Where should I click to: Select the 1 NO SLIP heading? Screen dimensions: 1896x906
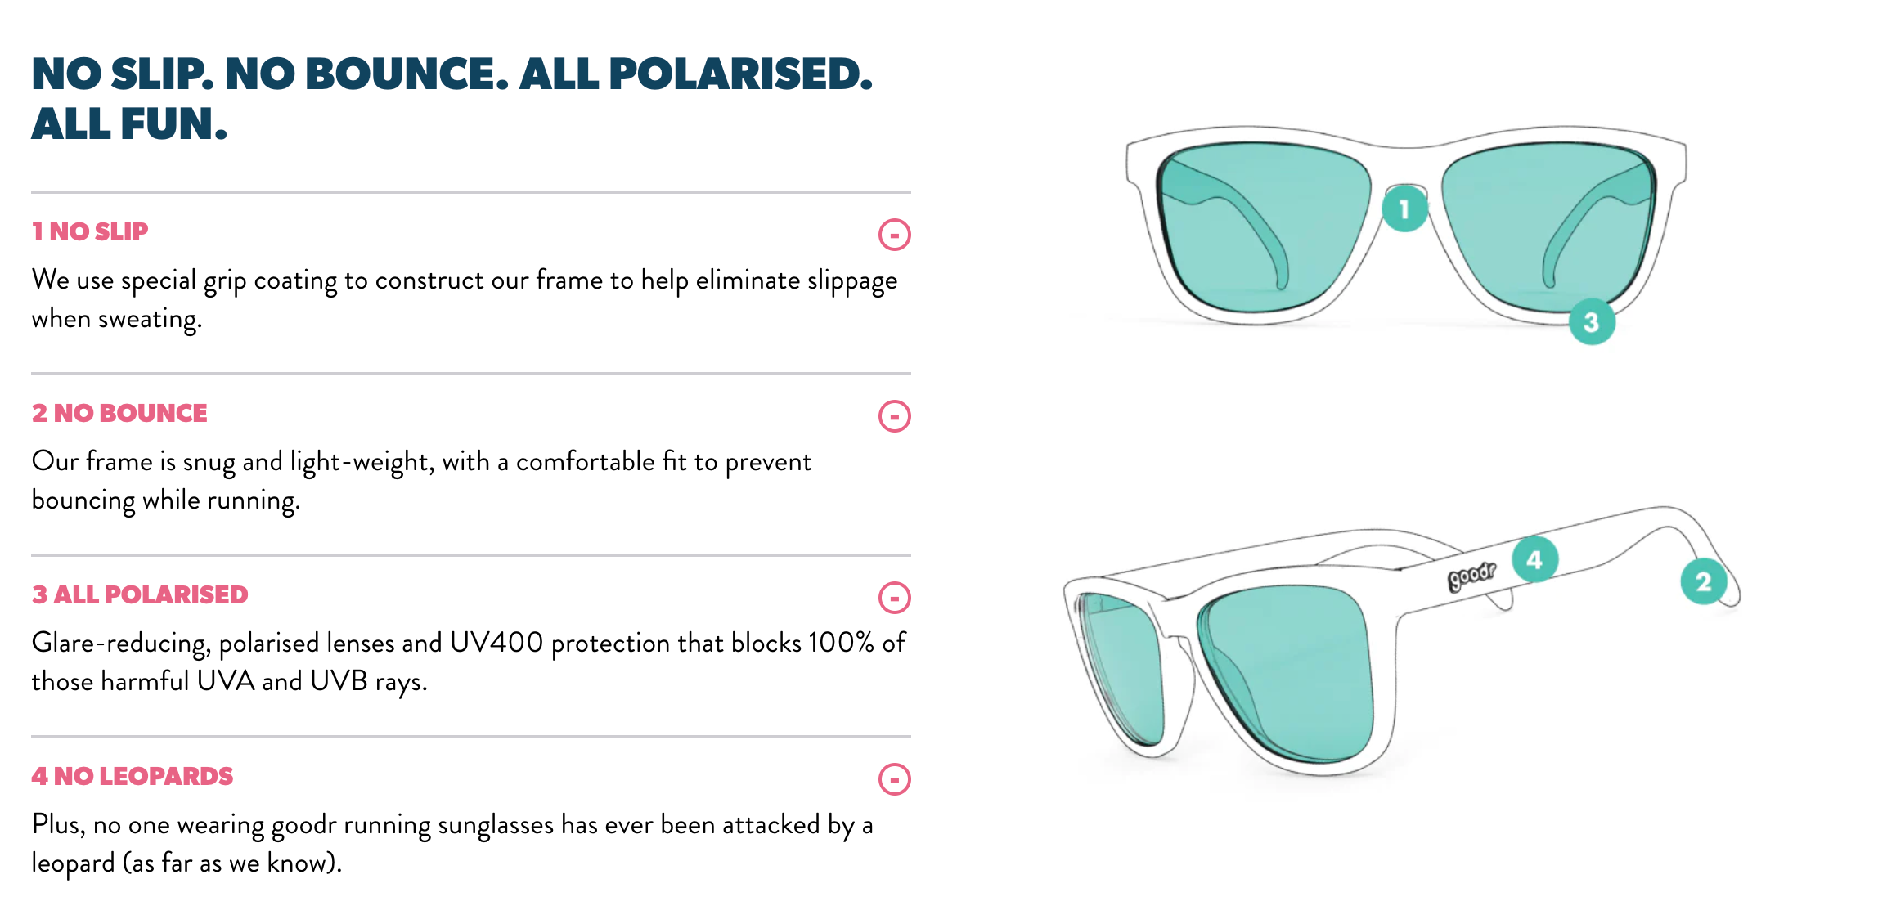pyautogui.click(x=90, y=231)
